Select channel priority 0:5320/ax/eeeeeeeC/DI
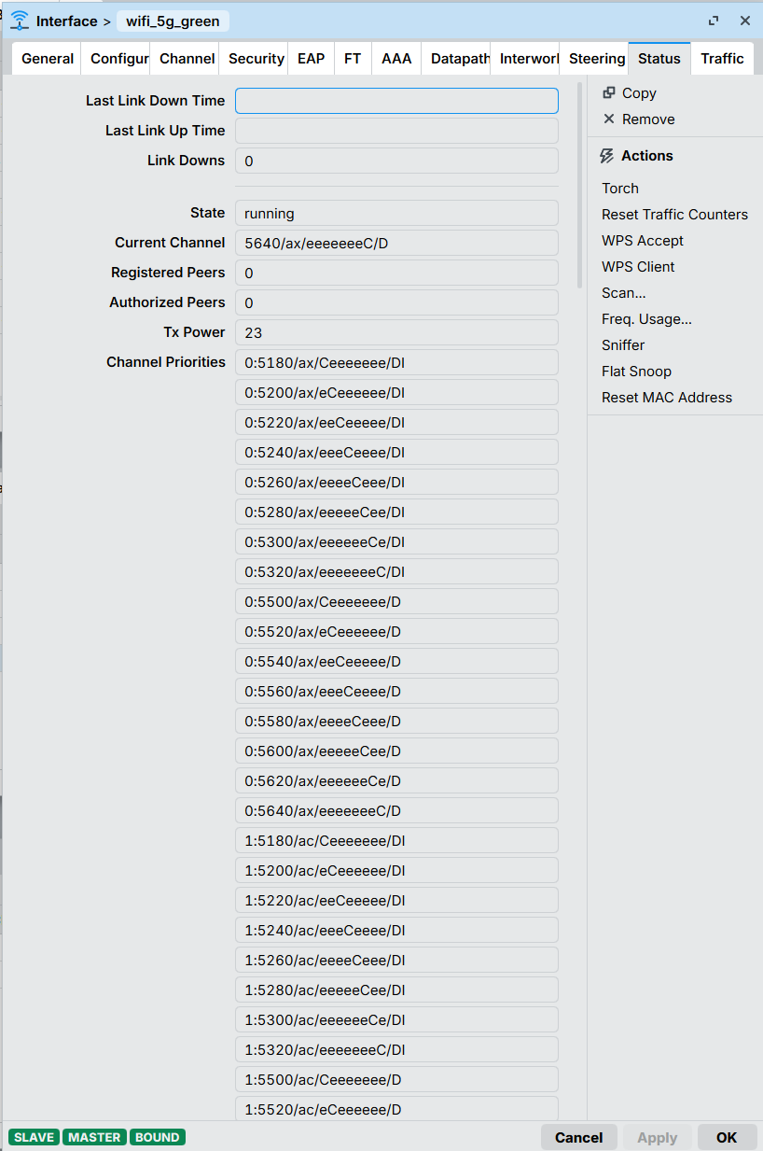 pos(396,571)
